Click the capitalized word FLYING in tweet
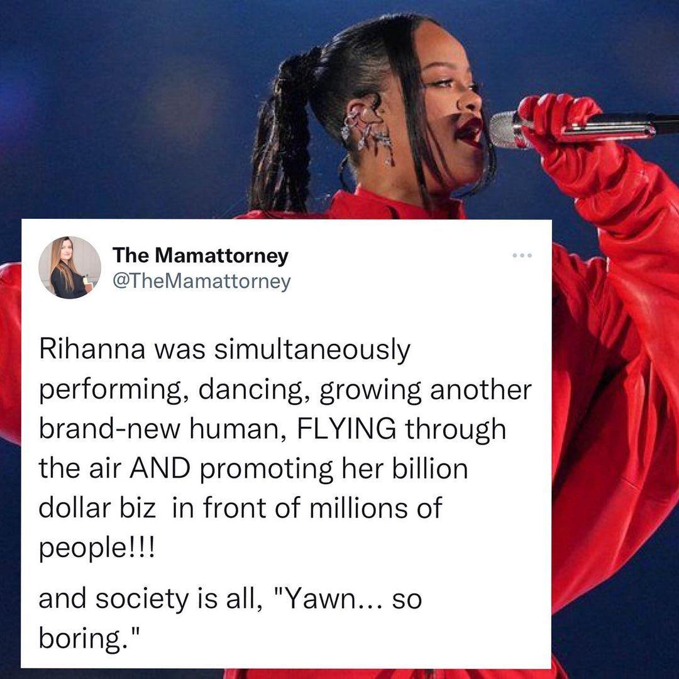Screen dimensions: 679x679 pyautogui.click(x=346, y=429)
